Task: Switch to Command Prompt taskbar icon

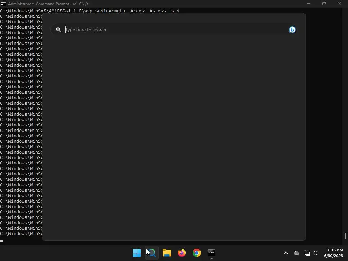Action: point(211,253)
